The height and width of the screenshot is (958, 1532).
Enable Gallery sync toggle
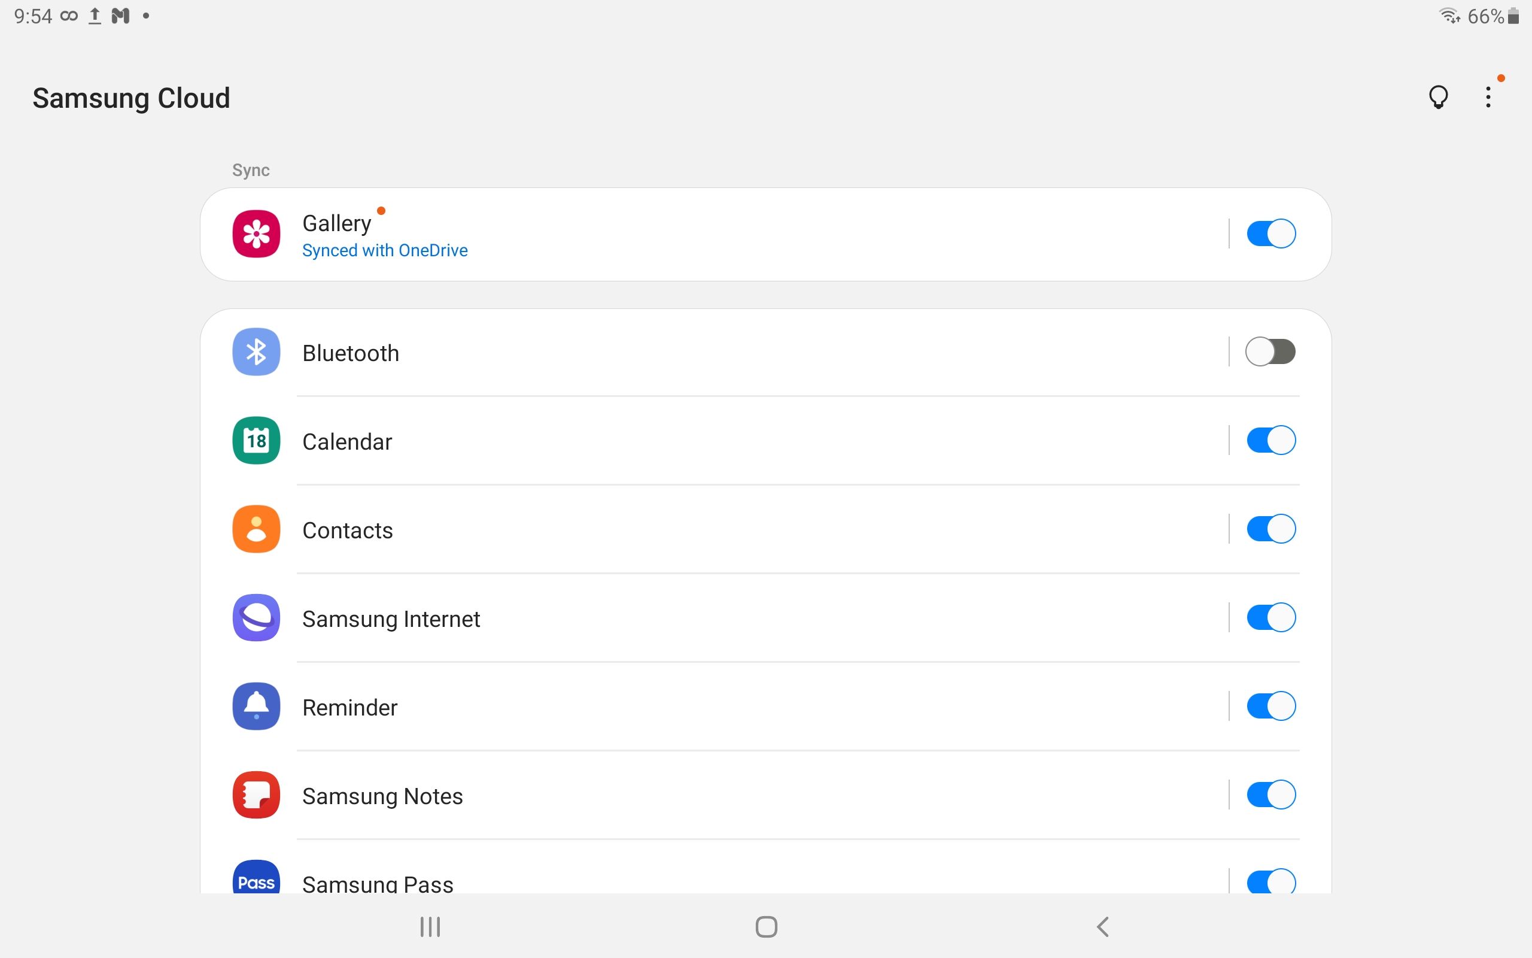click(x=1270, y=233)
